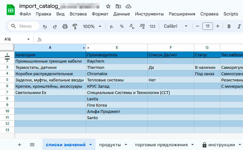The height and width of the screenshot is (150, 243).
Task: Increase decimal places
Action: (142, 26)
